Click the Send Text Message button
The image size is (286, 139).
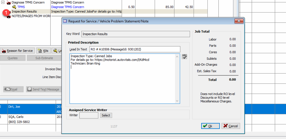click(x=43, y=89)
